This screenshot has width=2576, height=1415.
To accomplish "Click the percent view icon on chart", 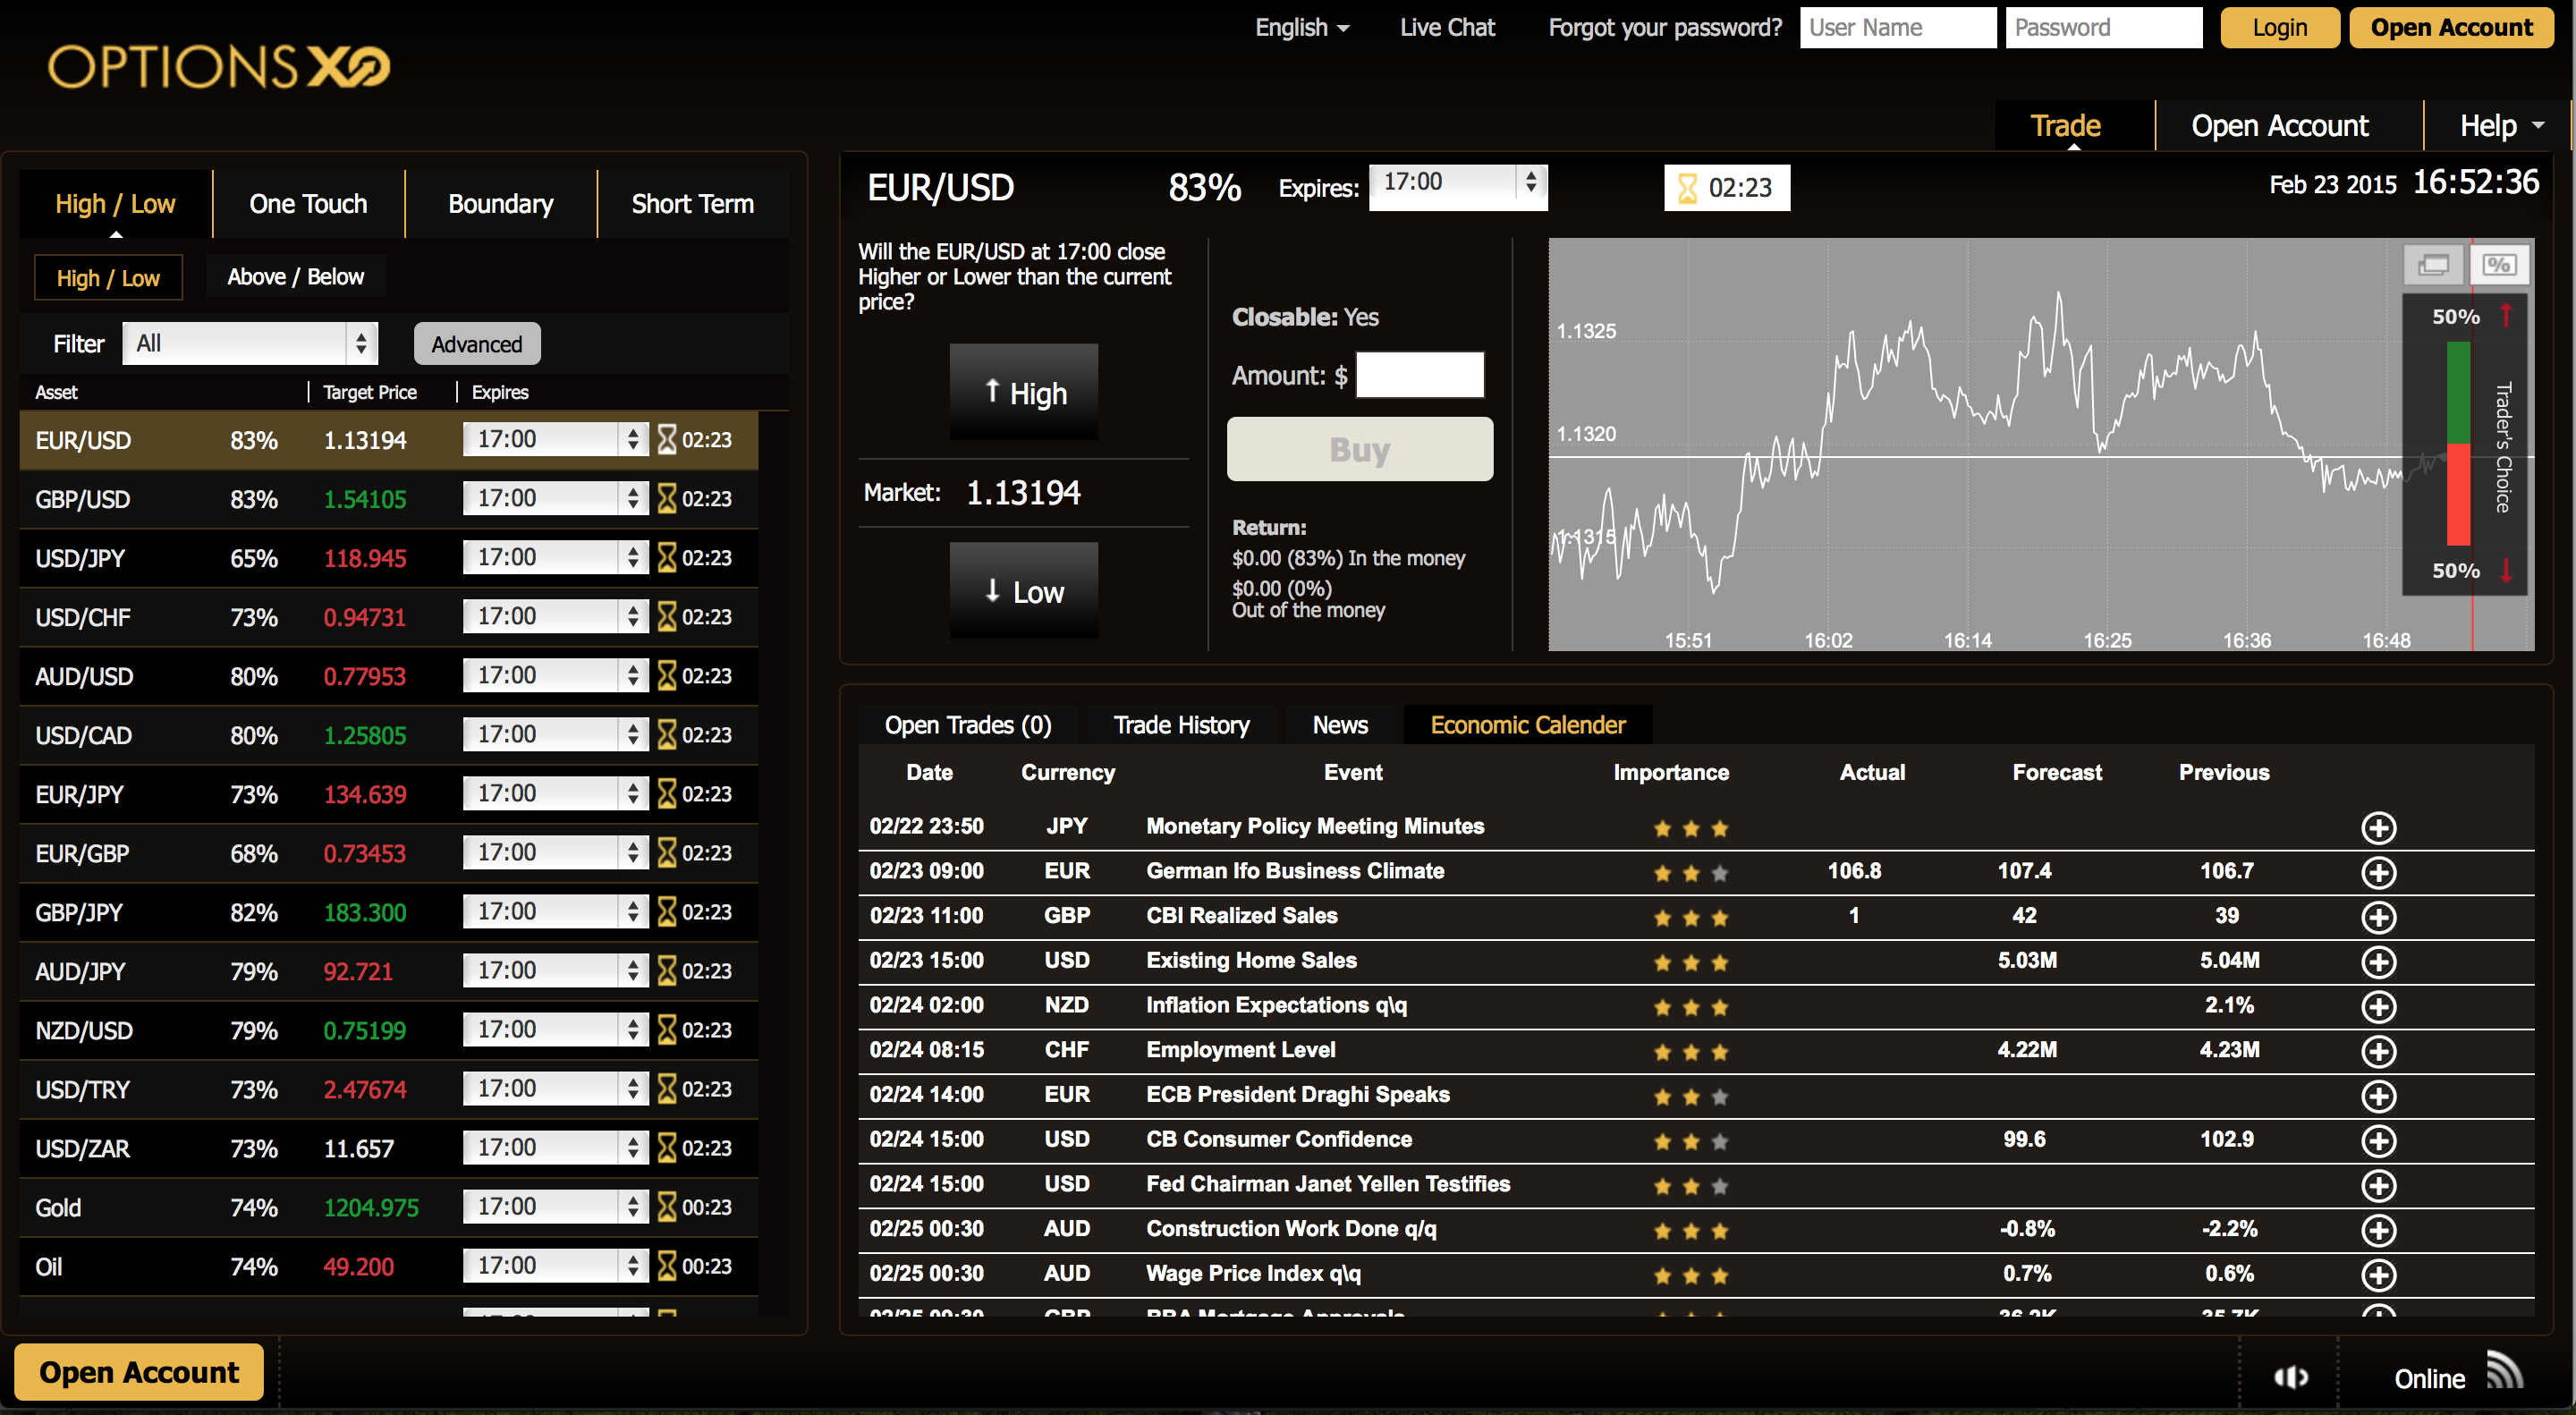I will [x=2498, y=265].
